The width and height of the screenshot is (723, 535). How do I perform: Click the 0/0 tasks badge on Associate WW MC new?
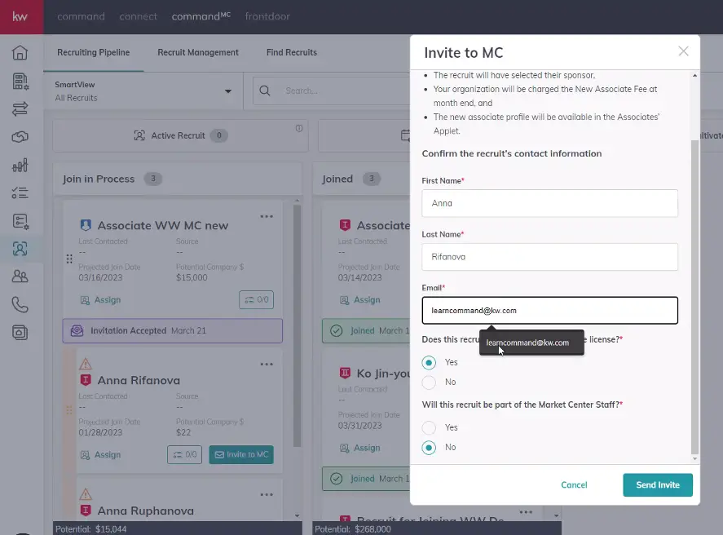coord(257,300)
